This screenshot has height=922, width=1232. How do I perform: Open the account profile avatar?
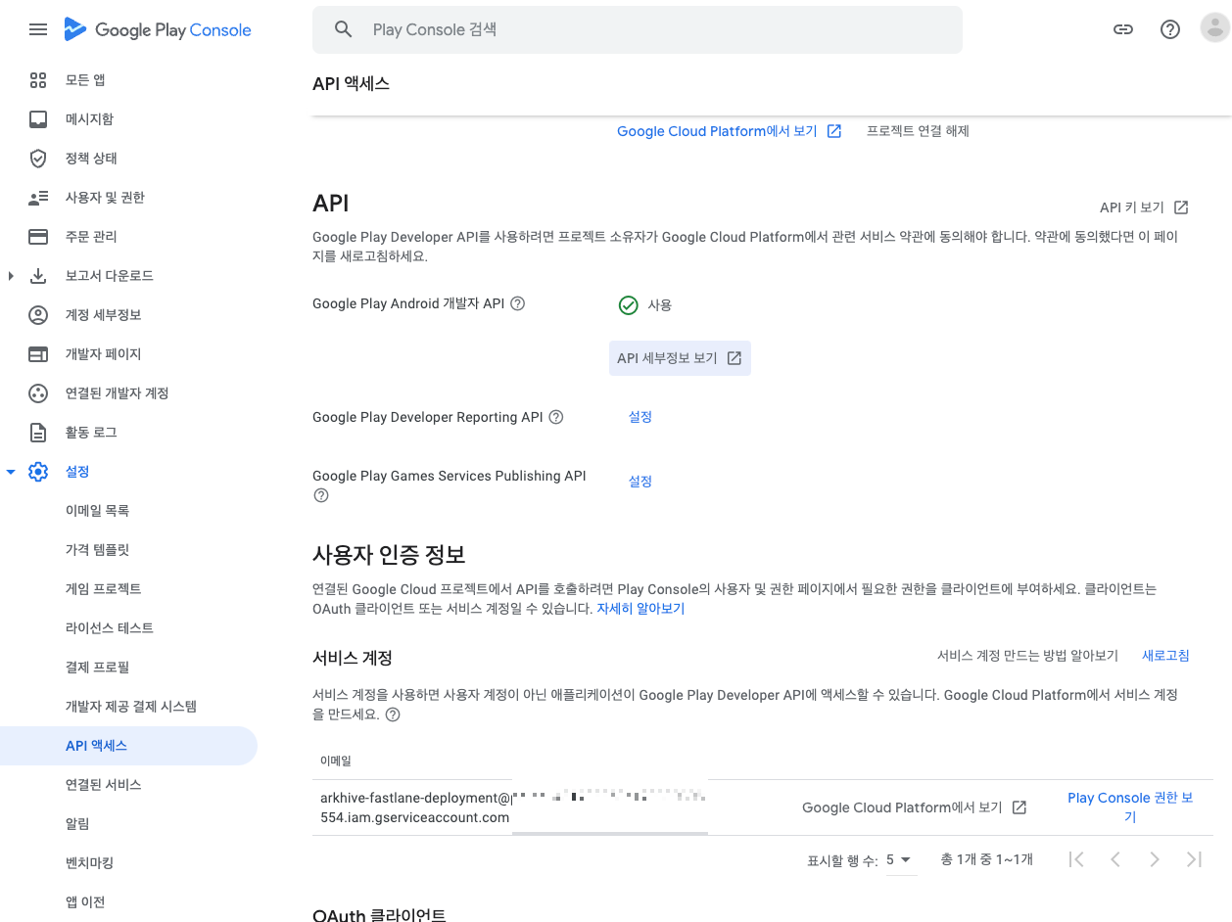(1215, 28)
